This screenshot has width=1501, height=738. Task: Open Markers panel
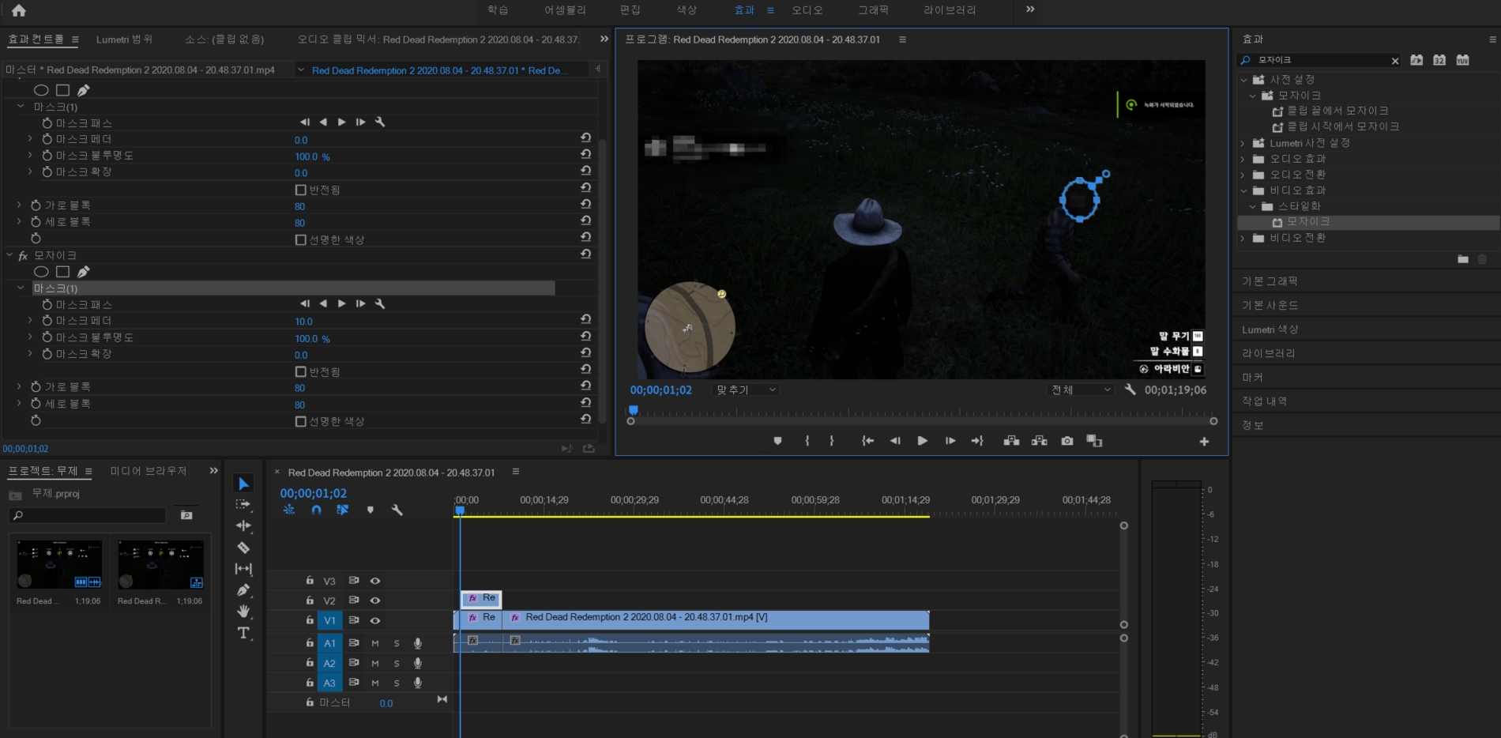(x=1252, y=378)
